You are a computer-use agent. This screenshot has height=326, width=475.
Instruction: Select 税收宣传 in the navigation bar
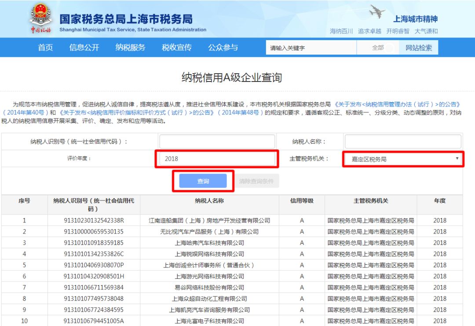pos(176,48)
